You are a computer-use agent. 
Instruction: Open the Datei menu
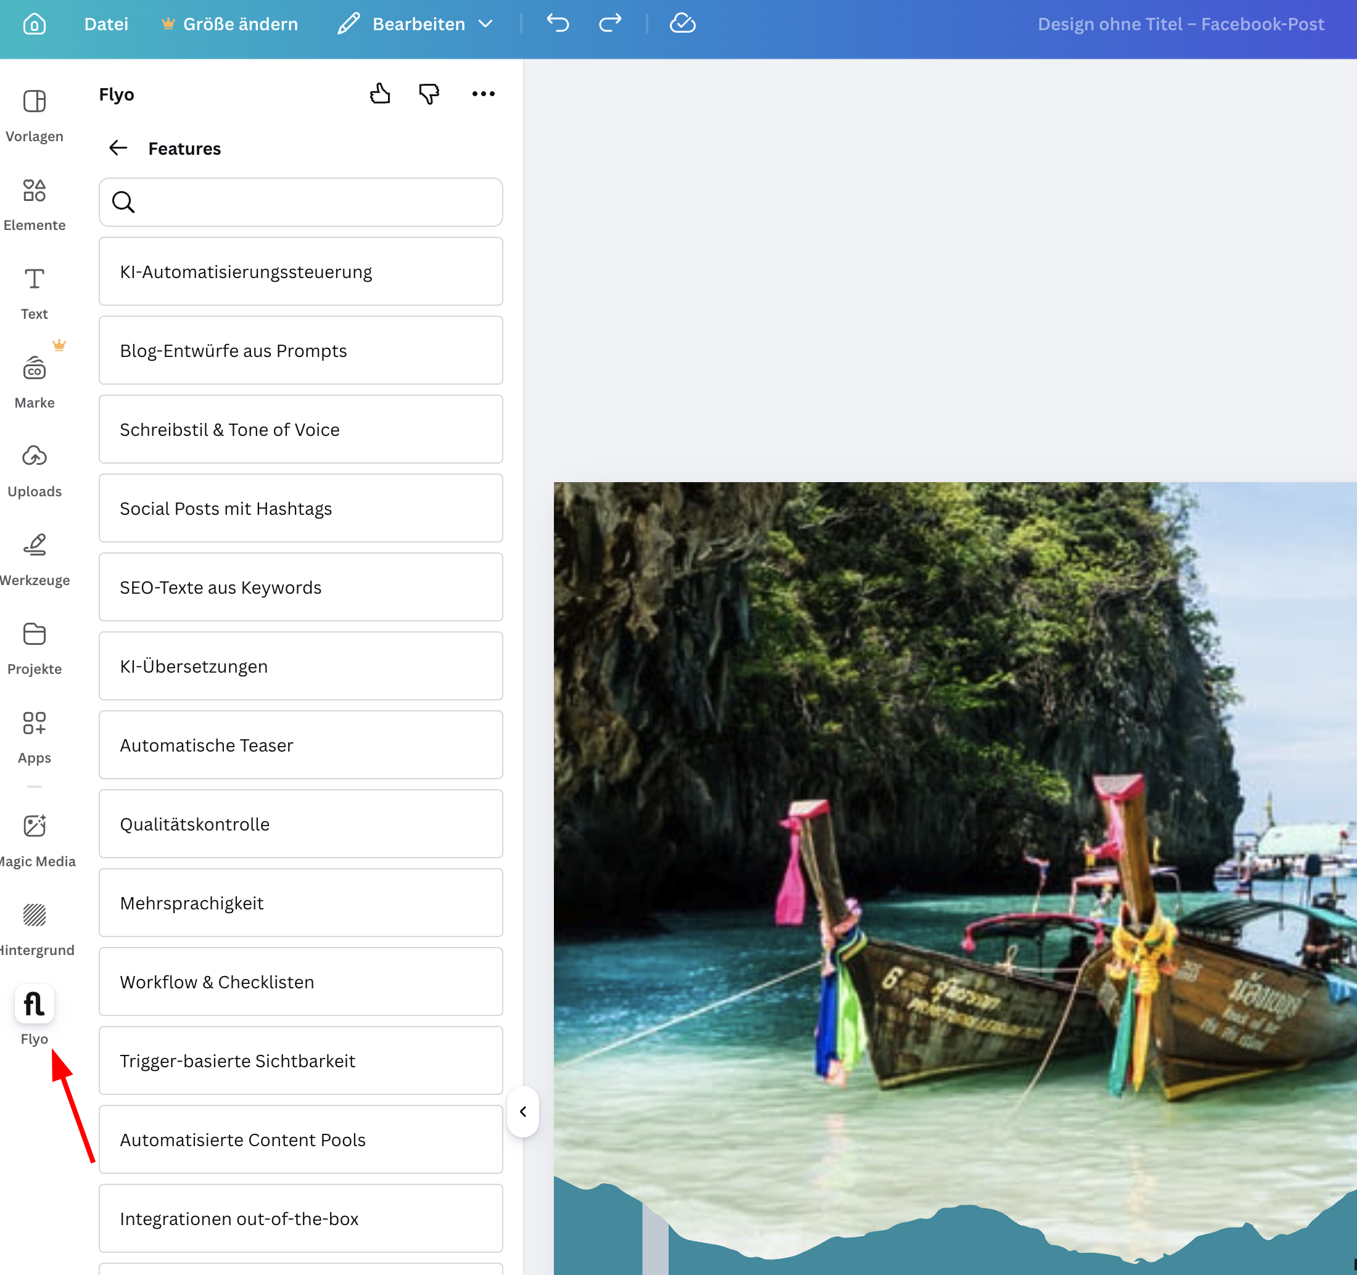point(106,24)
